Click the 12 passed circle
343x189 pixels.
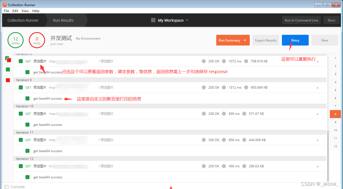click(16, 40)
